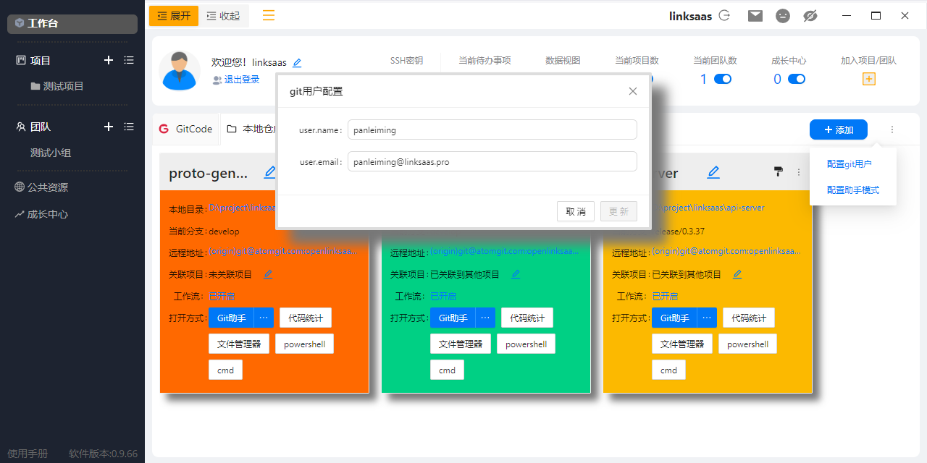The height and width of the screenshot is (463, 927).
Task: Edit 关联项目 pencil on green card
Action: pos(516,274)
